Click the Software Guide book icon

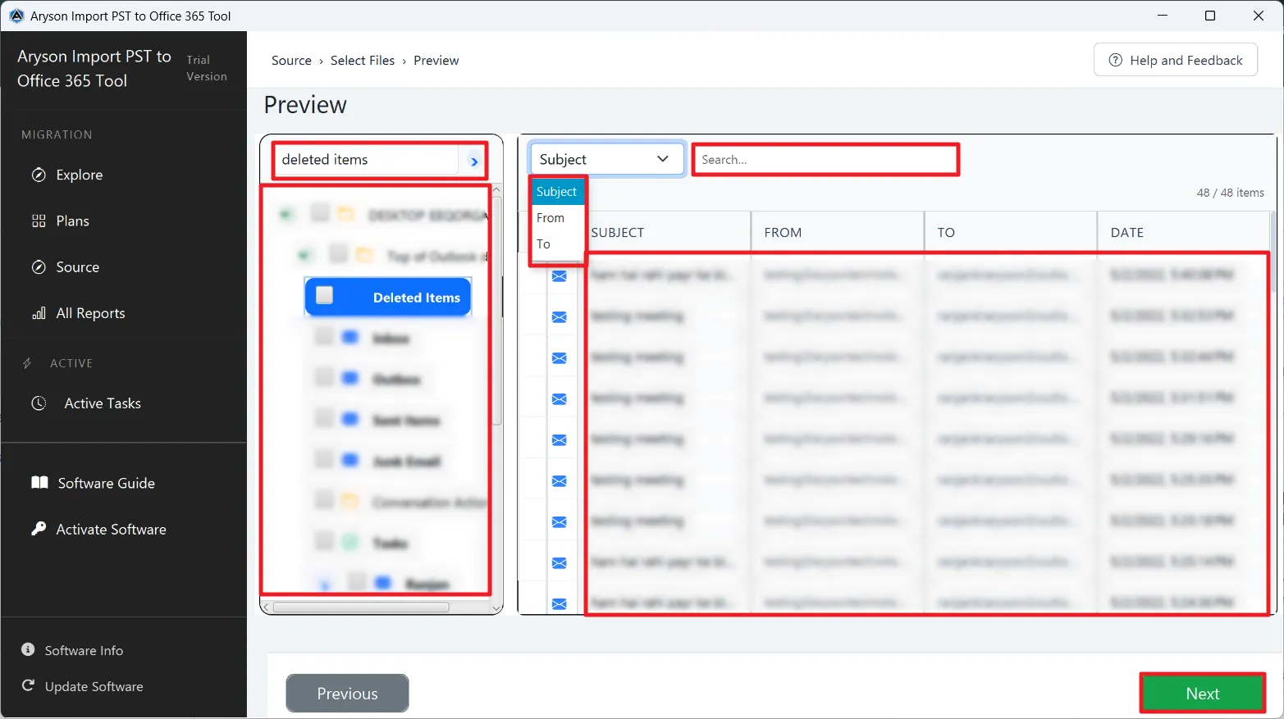pos(39,482)
